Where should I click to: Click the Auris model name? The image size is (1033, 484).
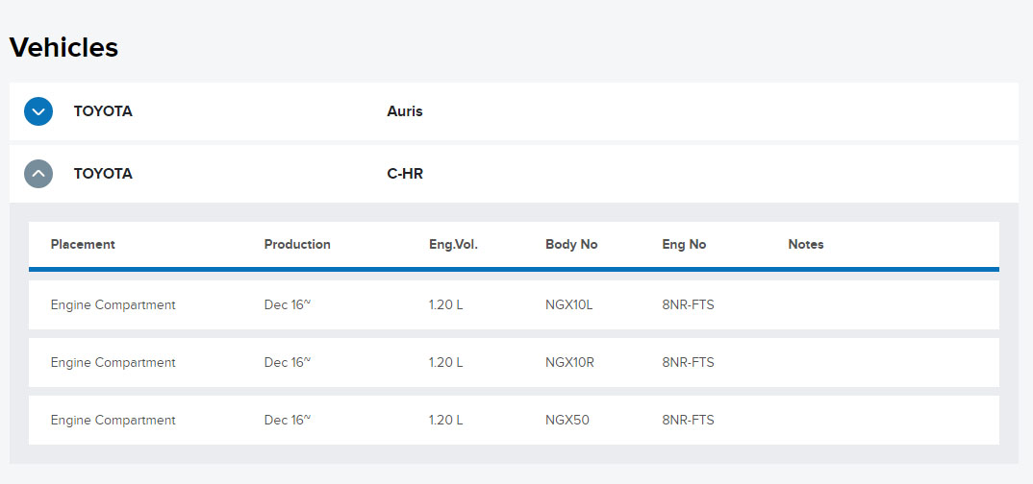[x=405, y=111]
